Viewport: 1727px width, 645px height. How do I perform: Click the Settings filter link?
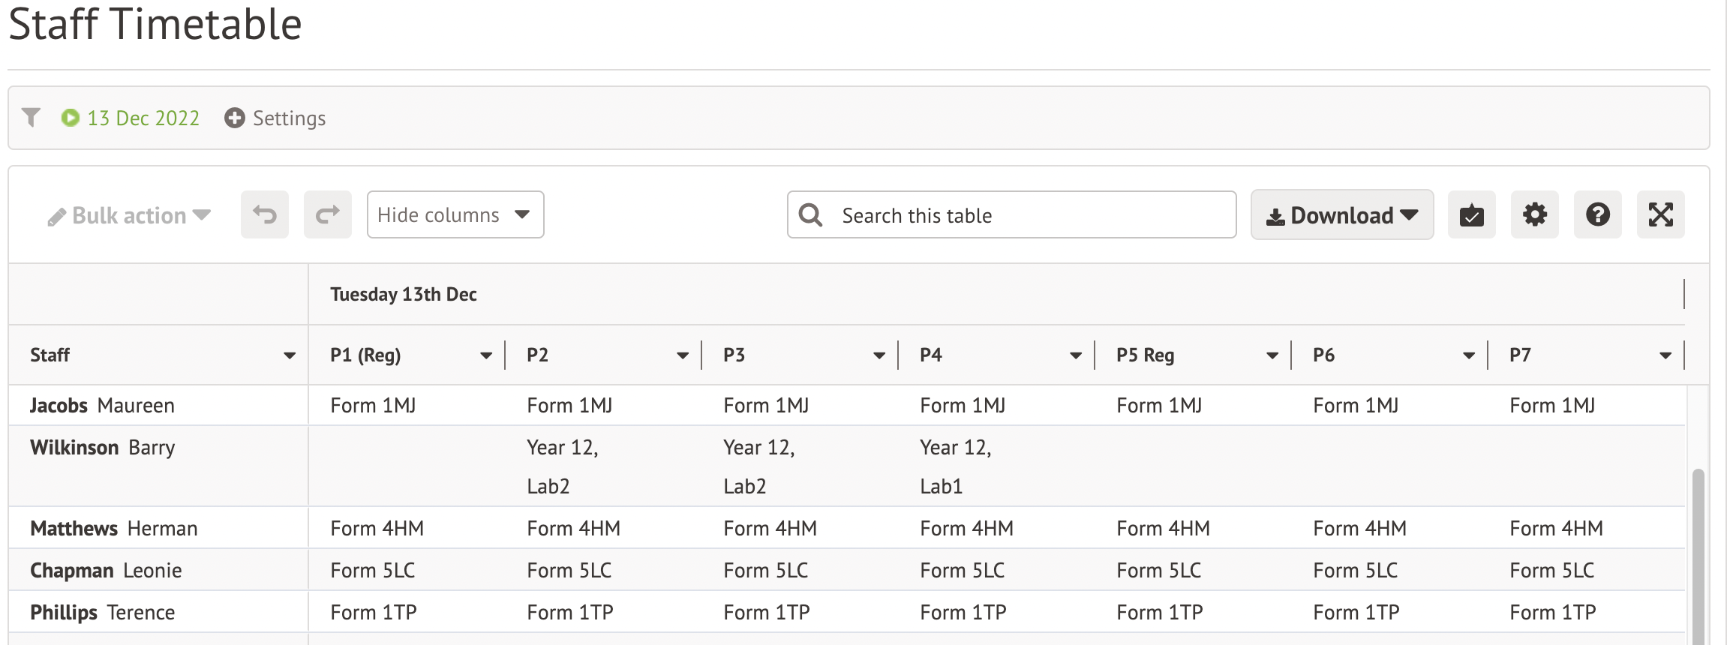click(289, 118)
